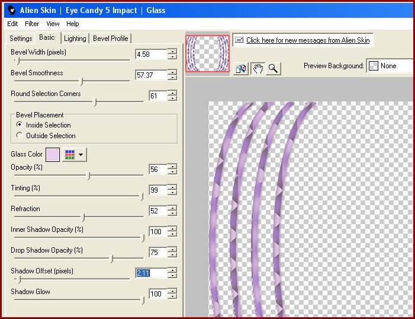Click the Refraction value field

point(158,211)
